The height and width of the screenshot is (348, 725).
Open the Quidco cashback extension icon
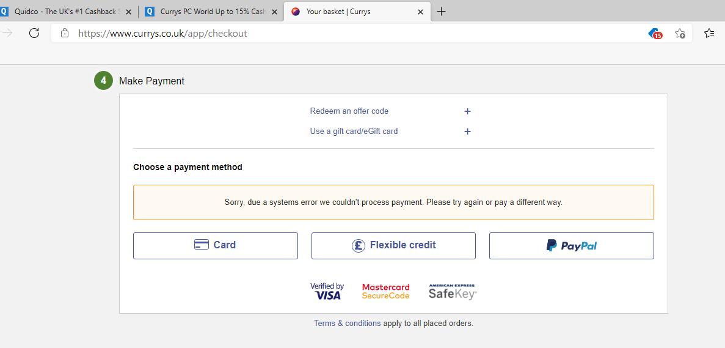655,34
